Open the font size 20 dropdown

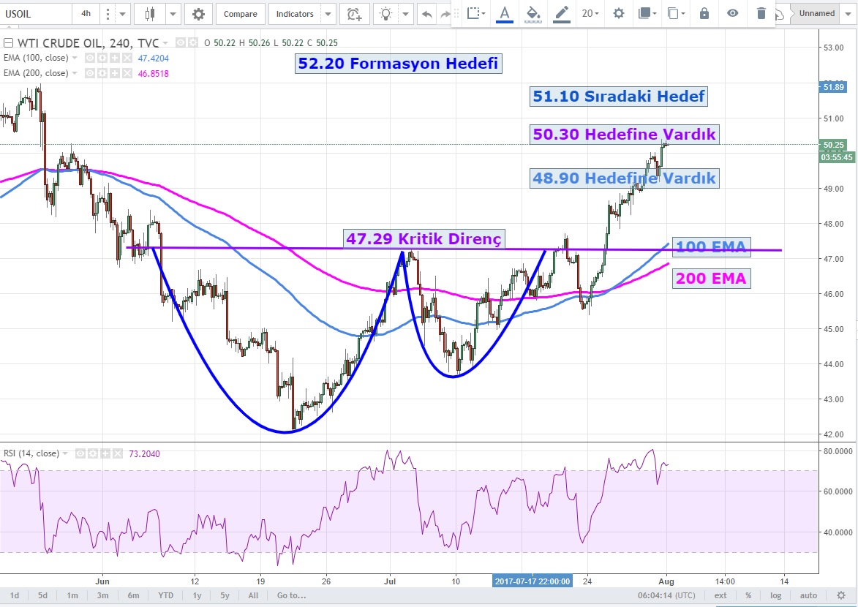[590, 13]
